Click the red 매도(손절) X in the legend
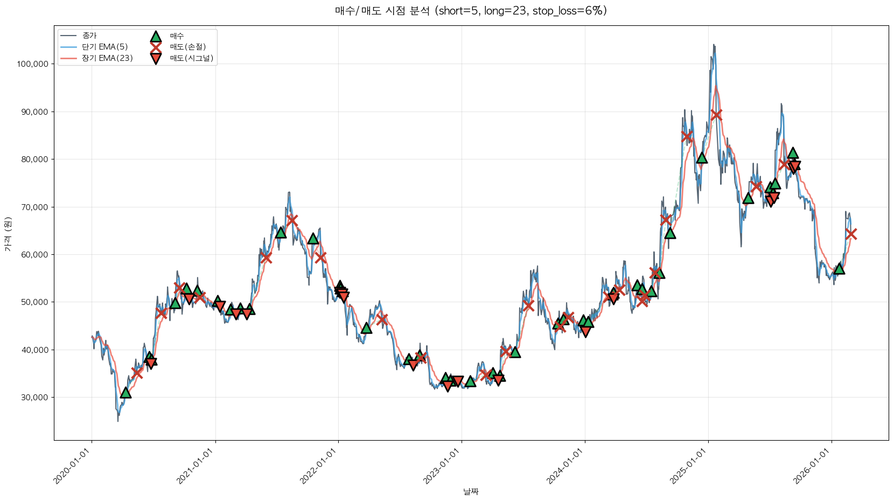The image size is (894, 501). [156, 47]
